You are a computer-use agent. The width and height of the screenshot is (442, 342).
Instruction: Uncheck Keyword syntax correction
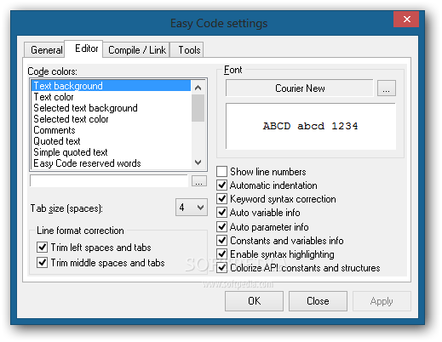tap(276, 199)
